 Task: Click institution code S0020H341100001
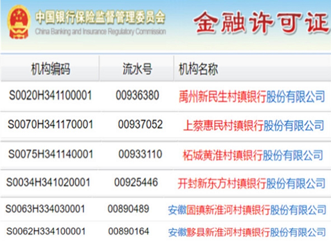tap(51, 95)
